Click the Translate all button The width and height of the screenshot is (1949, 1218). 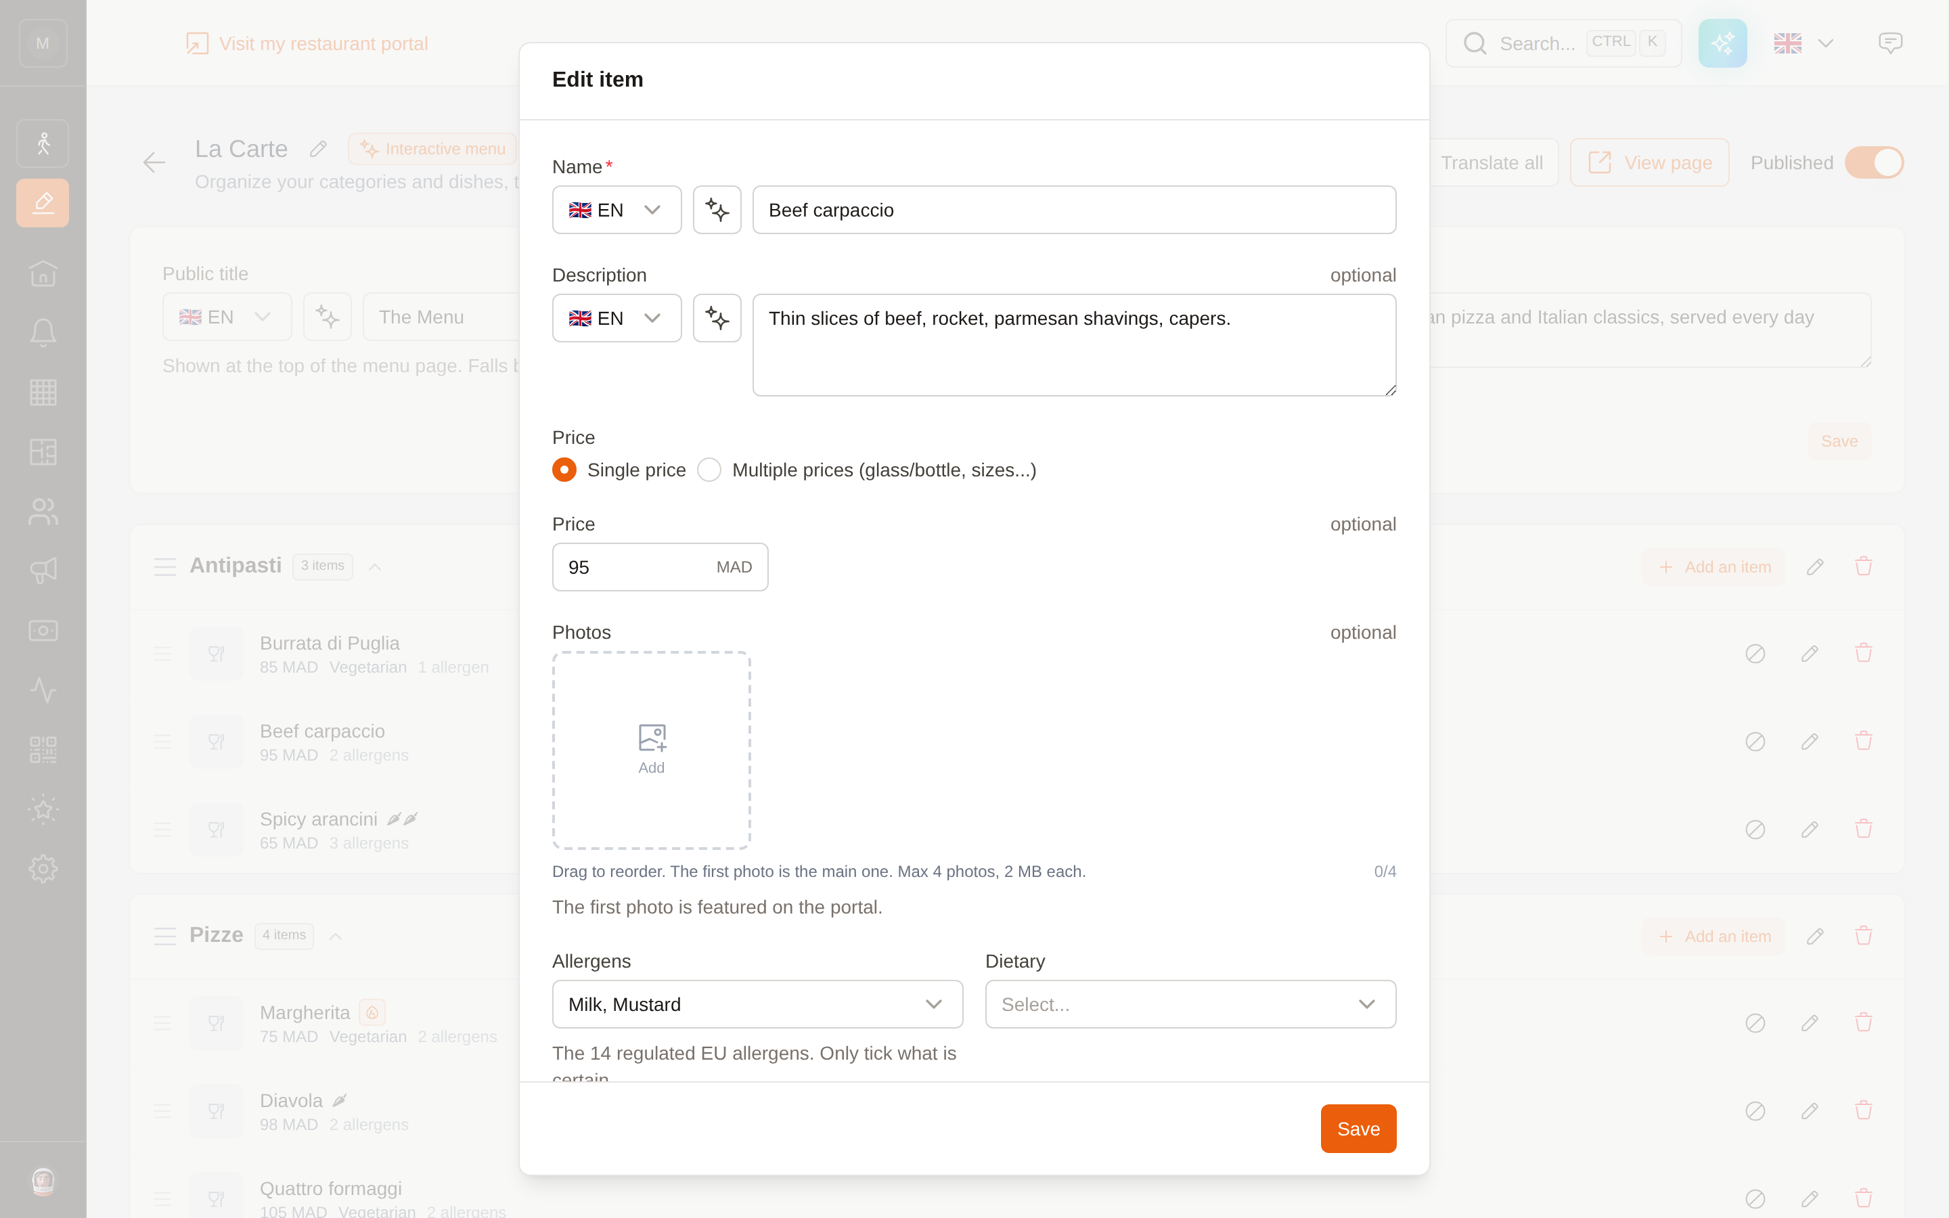click(1492, 162)
